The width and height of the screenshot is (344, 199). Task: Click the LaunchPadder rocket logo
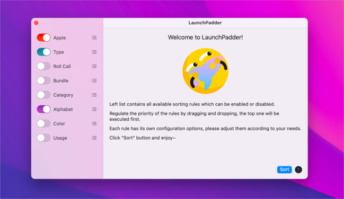point(206,71)
